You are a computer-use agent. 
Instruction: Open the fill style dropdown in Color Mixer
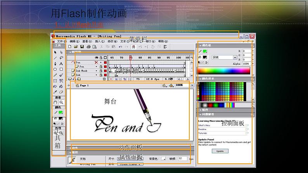click(x=235, y=57)
